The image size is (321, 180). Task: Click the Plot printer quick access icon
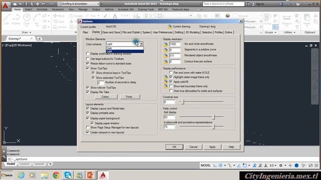pyautogui.click(x=38, y=4)
